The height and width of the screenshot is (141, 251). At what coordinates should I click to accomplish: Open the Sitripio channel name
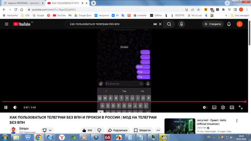point(24,129)
